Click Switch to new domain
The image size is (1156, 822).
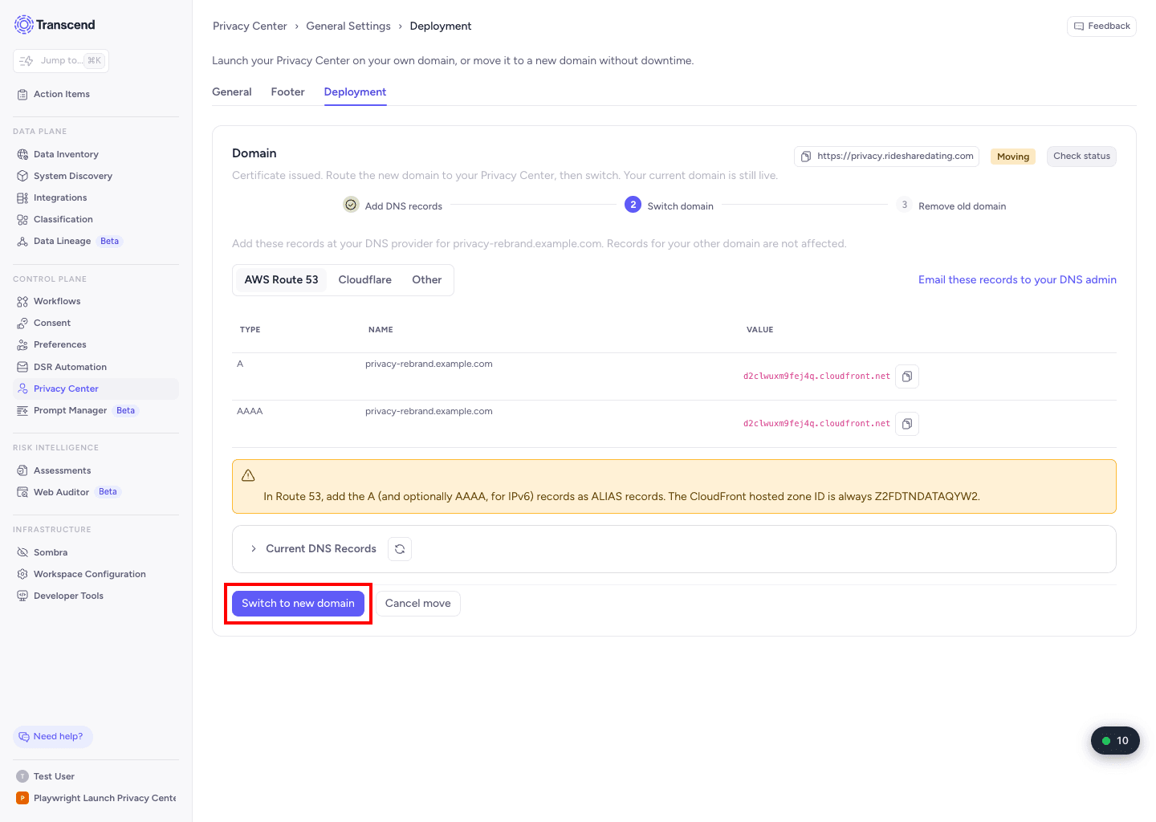[x=298, y=604]
